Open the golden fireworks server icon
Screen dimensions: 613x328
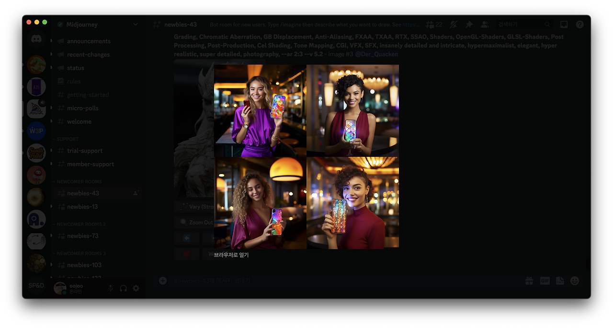pos(36,197)
